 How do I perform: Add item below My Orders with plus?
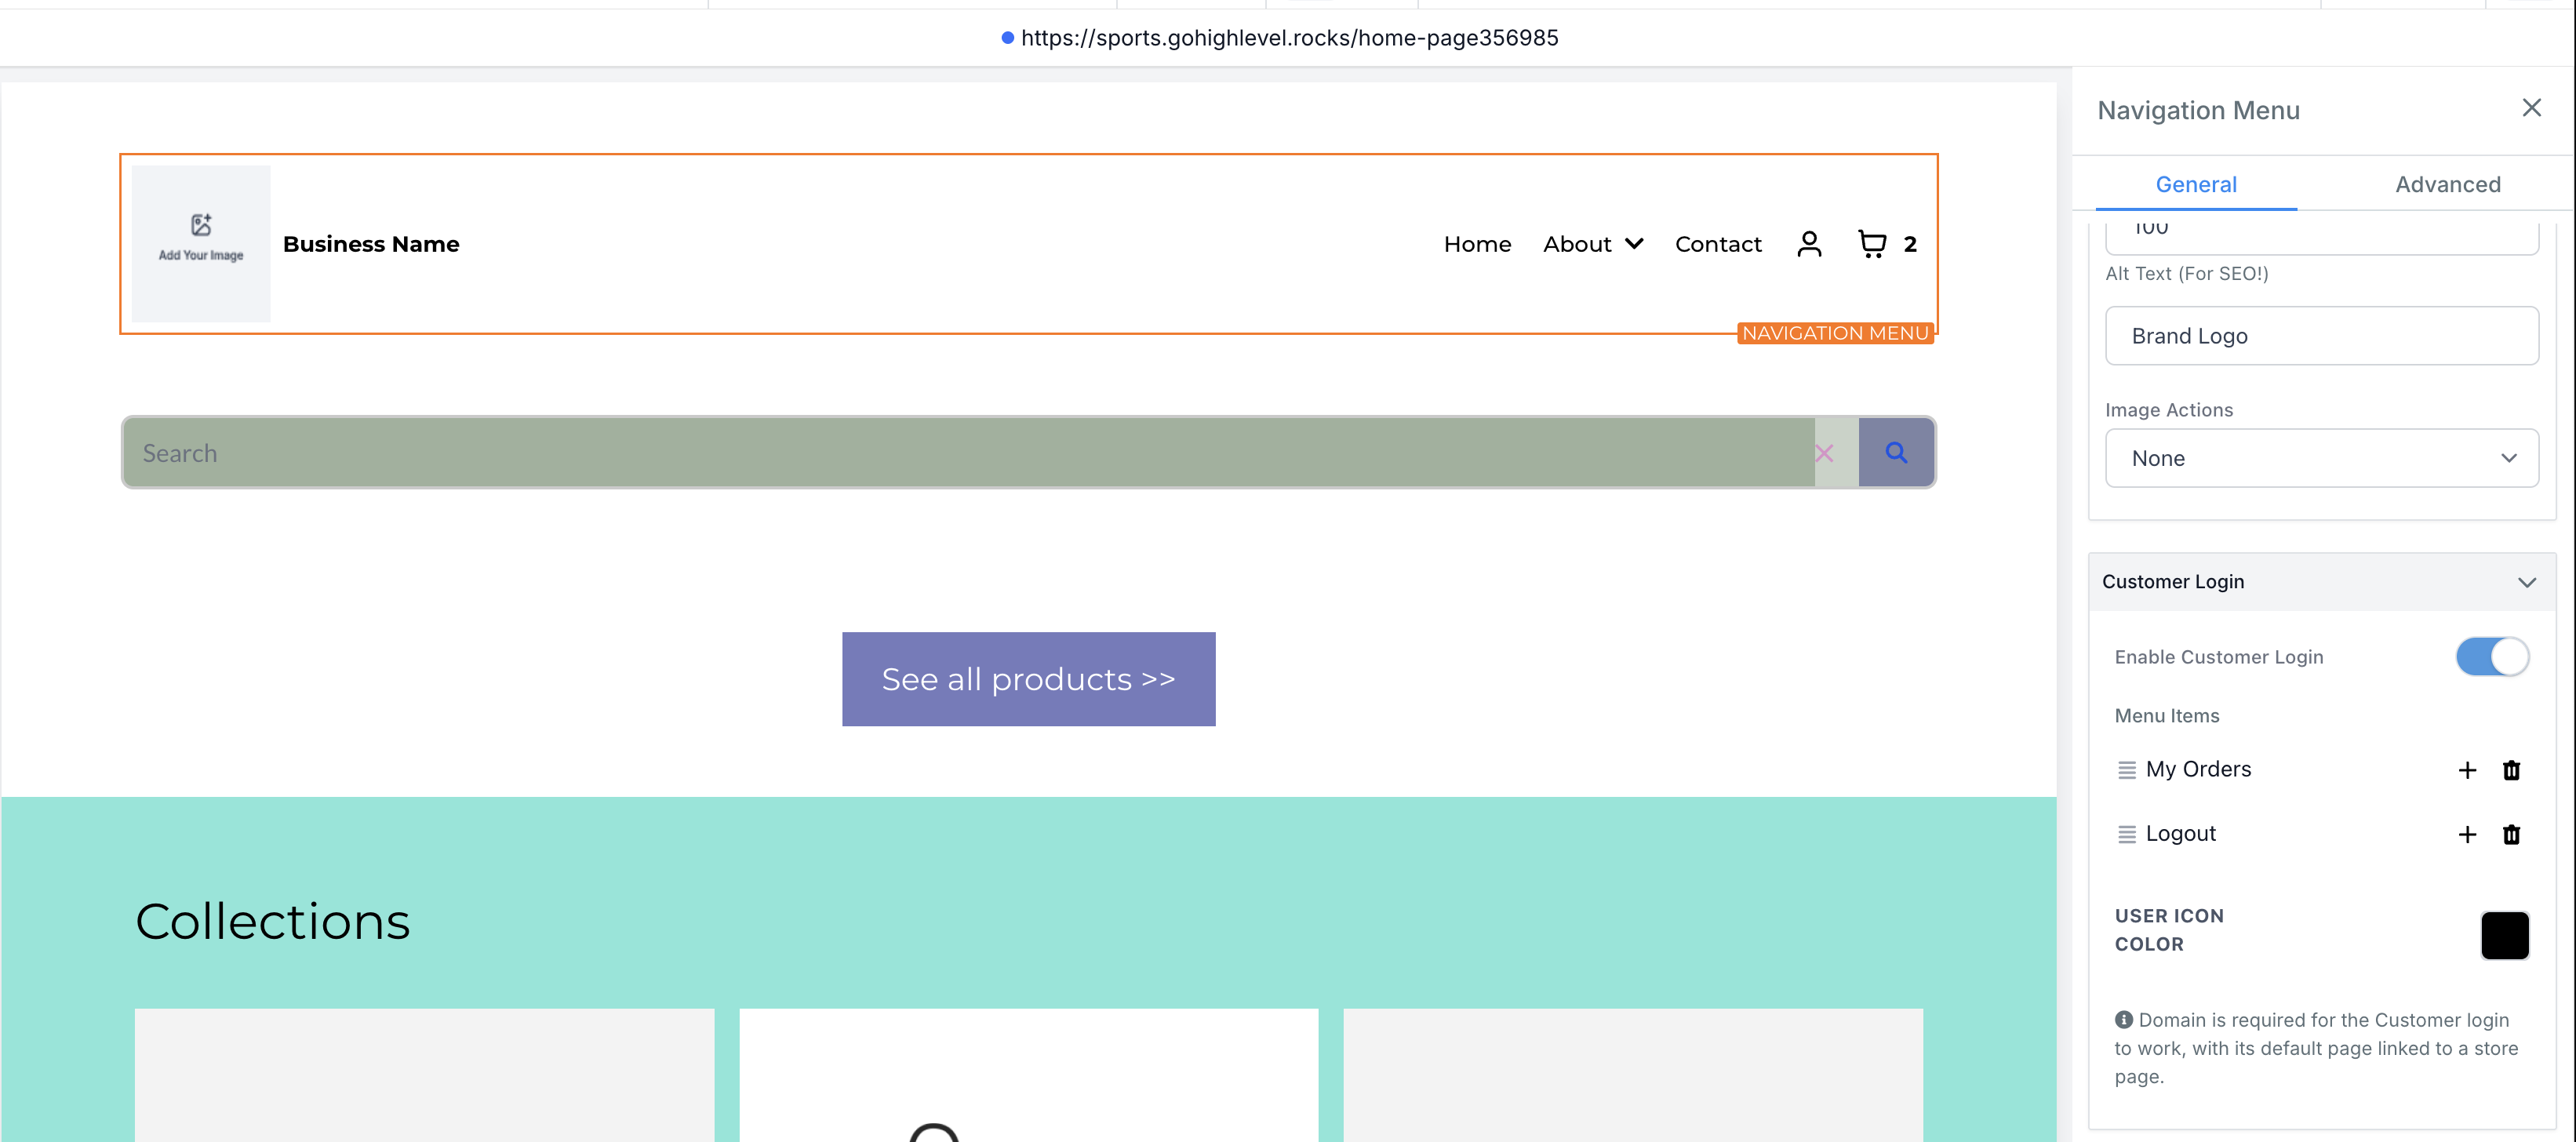click(2467, 770)
